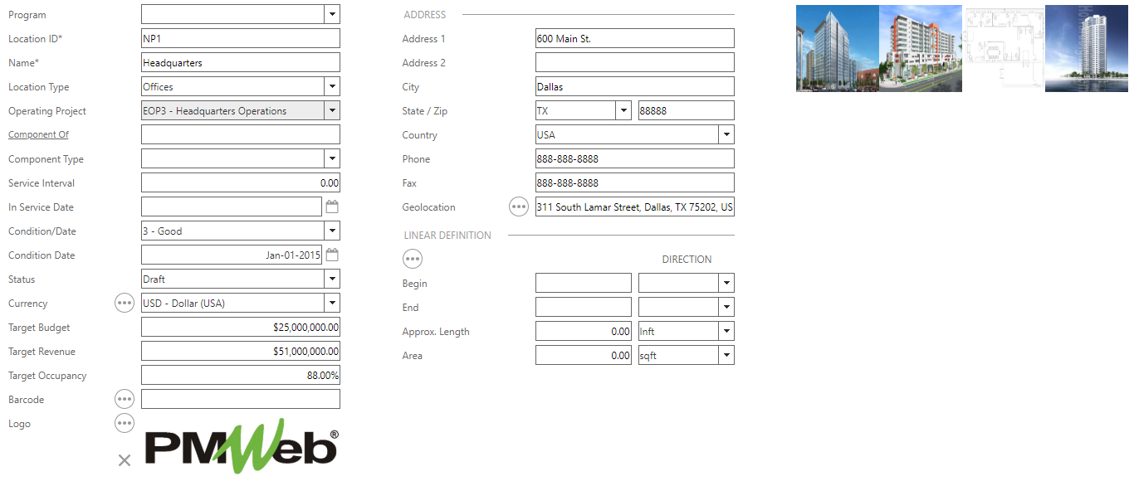1134x486 pixels.
Task: Click the Target Budget field
Action: click(241, 328)
